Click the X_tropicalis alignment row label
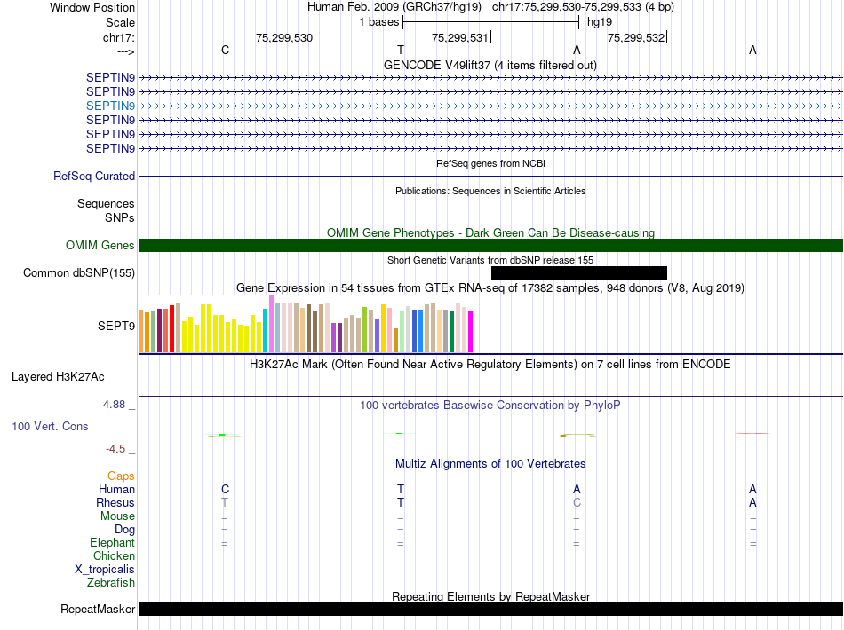The height and width of the screenshot is (630, 844). [105, 570]
